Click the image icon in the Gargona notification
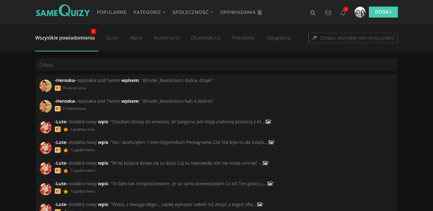Image resolution: width=433 pixels, height=211 pixels. (x=268, y=122)
